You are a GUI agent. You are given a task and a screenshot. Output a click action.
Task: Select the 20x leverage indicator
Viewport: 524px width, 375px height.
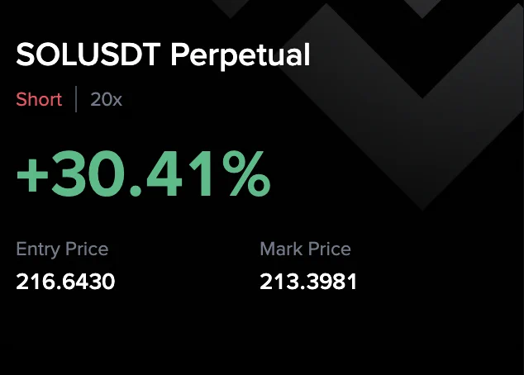107,99
